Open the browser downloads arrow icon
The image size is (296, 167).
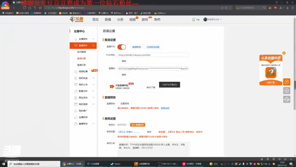pyautogui.click(x=287, y=8)
